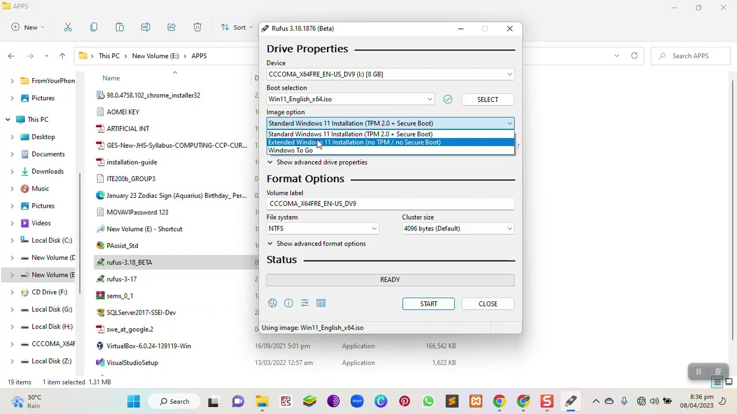
Task: Click the Volume label input field
Action: (390, 204)
